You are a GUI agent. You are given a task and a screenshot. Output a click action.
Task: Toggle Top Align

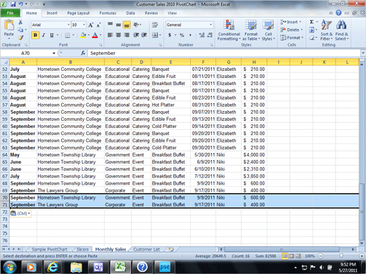(x=110, y=25)
